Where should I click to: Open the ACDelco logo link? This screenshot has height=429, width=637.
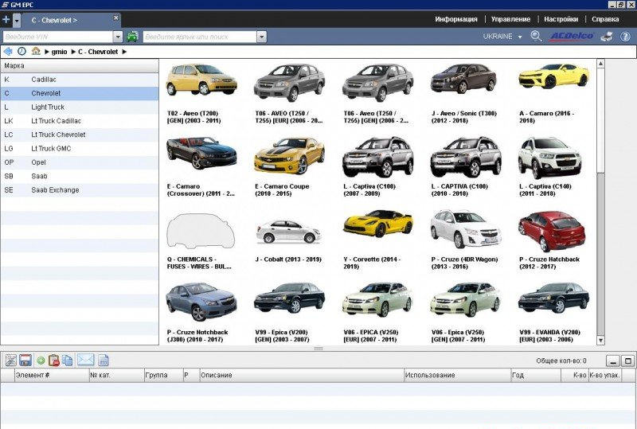click(571, 37)
